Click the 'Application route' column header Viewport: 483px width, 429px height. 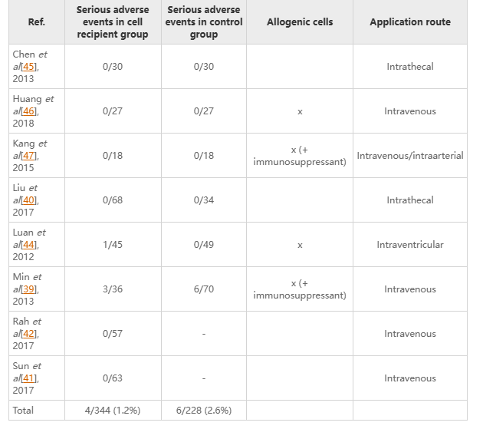pyautogui.click(x=410, y=22)
